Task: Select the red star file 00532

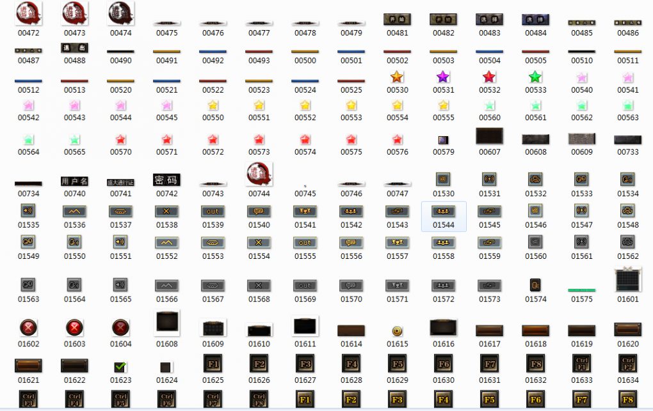Action: (x=489, y=77)
